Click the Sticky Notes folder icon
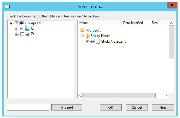The width and height of the screenshot is (180, 118). point(87,36)
